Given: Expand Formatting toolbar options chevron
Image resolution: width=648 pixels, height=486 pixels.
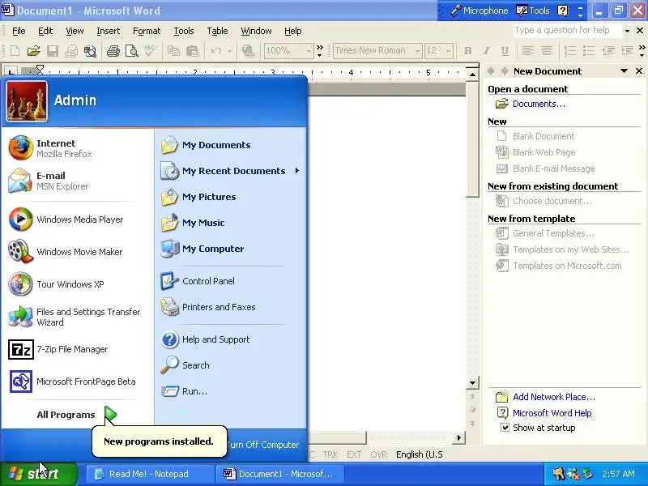Looking at the screenshot, I should pyautogui.click(x=642, y=51).
